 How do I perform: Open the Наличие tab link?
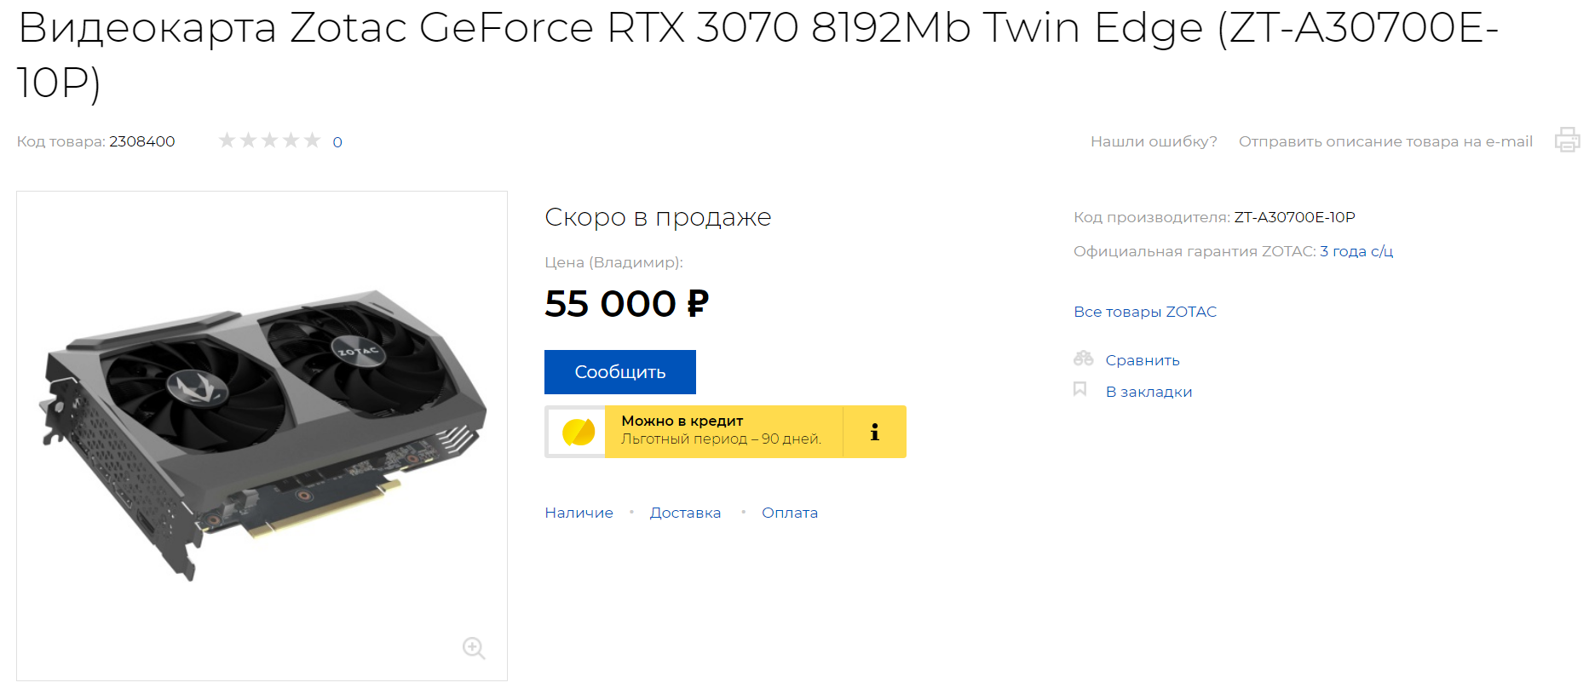[579, 513]
